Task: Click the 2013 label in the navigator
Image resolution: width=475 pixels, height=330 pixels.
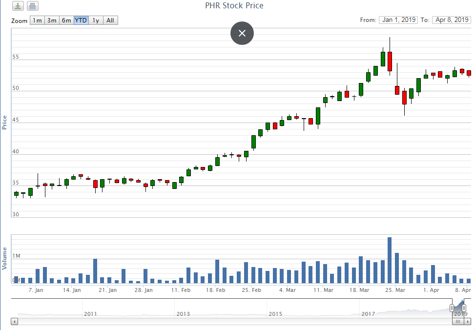Action: coord(183,314)
